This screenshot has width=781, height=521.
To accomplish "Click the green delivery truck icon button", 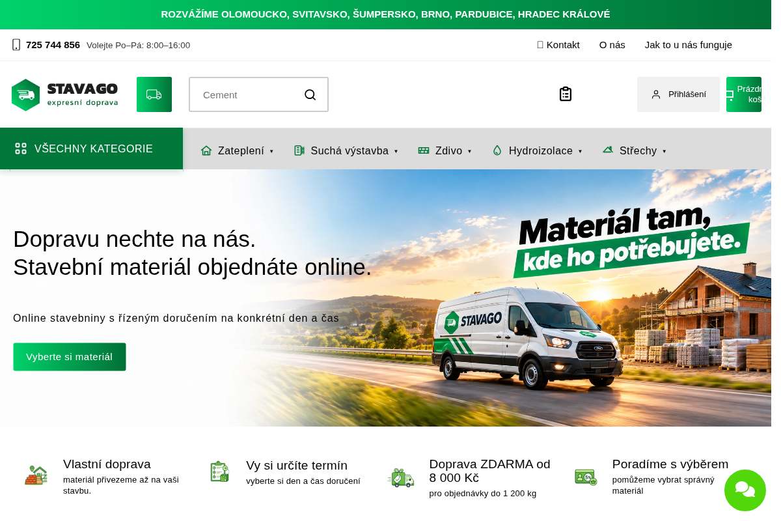I will (x=154, y=94).
